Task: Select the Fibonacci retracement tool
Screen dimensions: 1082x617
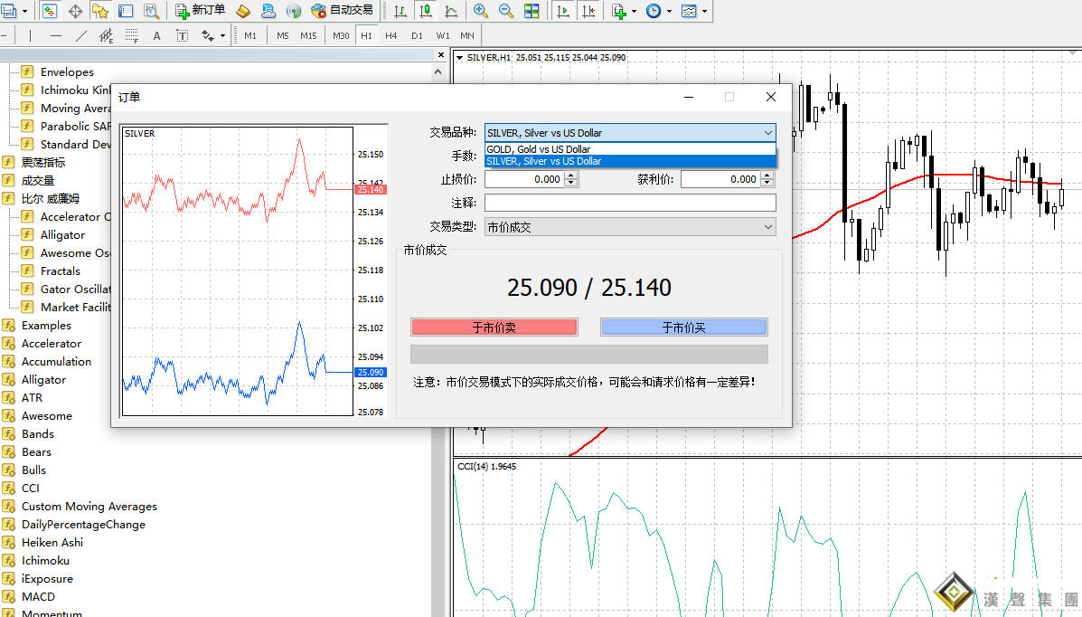Action: click(x=131, y=35)
